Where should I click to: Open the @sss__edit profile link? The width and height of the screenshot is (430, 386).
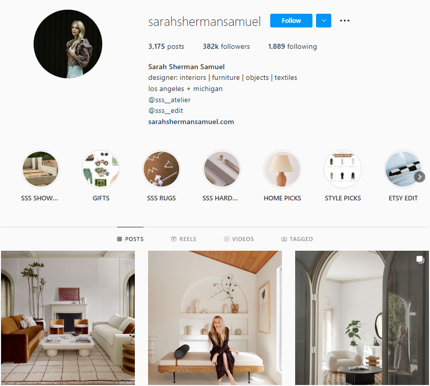(165, 110)
